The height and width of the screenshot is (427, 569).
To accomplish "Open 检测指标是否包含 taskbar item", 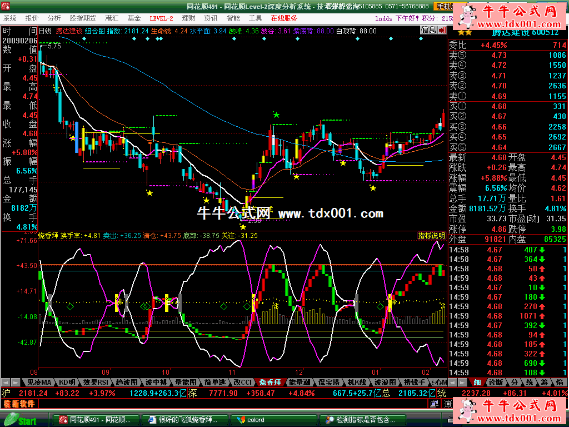I will click(362, 420).
